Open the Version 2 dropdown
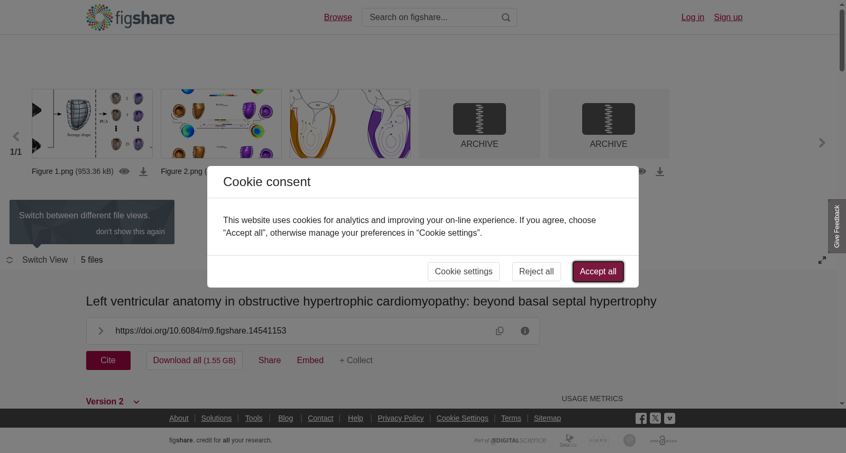The width and height of the screenshot is (846, 453). pyautogui.click(x=113, y=402)
